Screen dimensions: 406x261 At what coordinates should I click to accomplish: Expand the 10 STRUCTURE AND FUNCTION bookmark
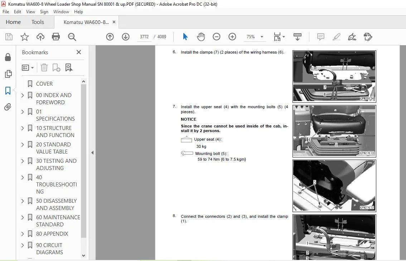23,128
